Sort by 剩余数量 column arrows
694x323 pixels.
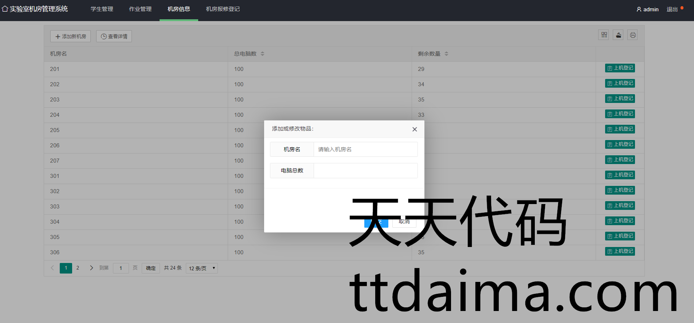tap(446, 54)
